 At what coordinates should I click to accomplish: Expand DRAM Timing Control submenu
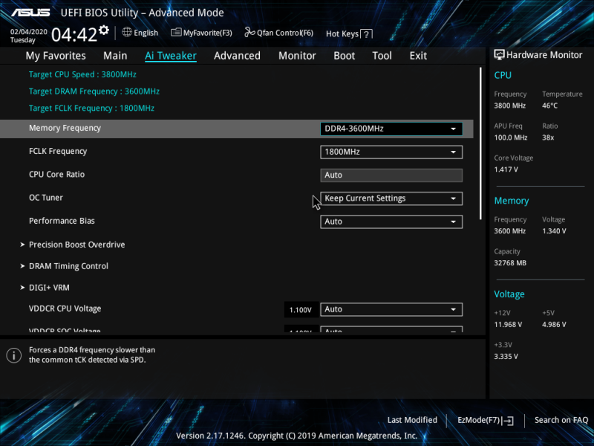pos(68,266)
